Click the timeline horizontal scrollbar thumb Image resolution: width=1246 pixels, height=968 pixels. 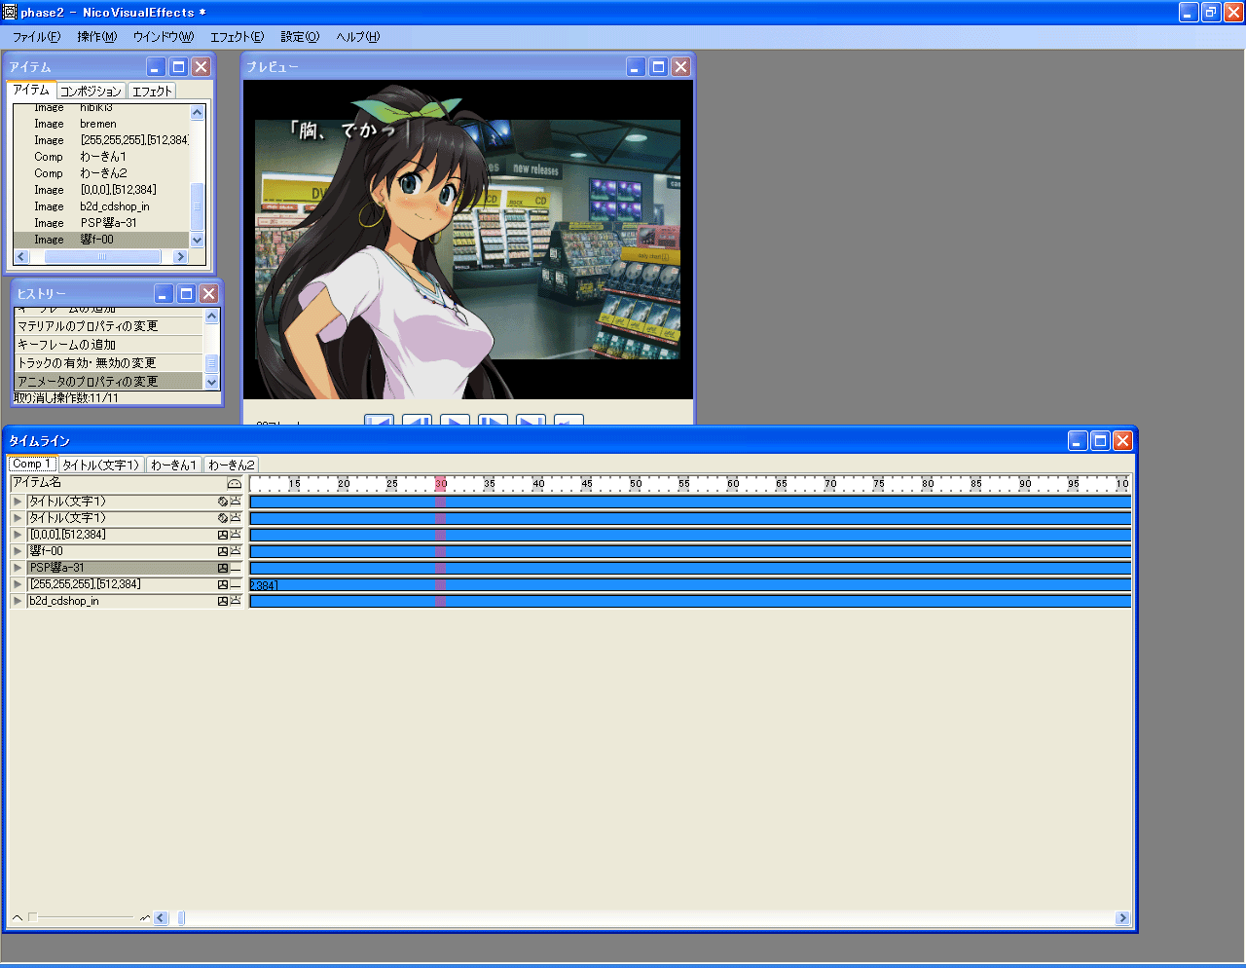(181, 917)
